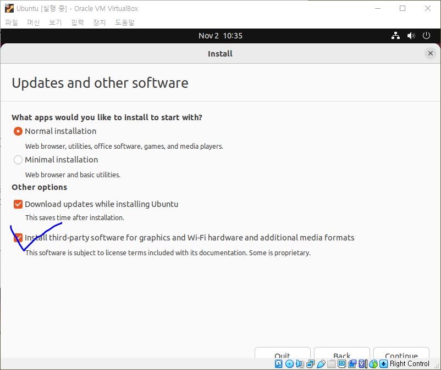Click the 'Right Control' host key text
The height and width of the screenshot is (370, 441).
point(410,364)
